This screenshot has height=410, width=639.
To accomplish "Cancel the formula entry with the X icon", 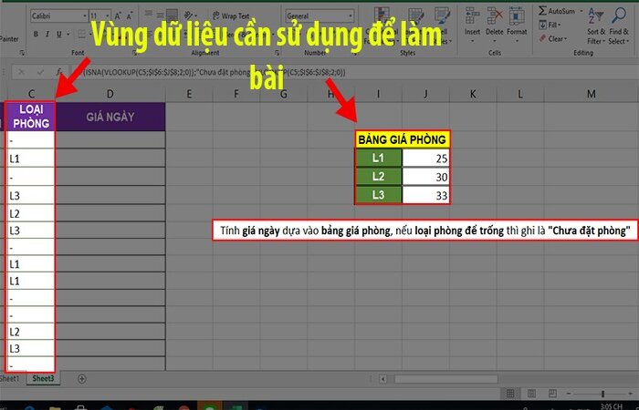I will 21,72.
